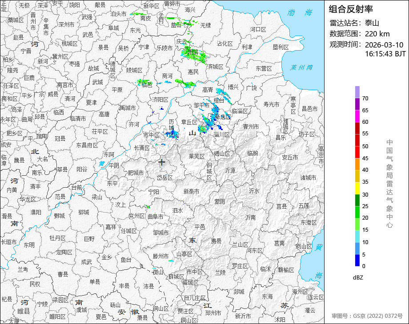
Task: Click the 东营区 label
Action: [x=264, y=68]
